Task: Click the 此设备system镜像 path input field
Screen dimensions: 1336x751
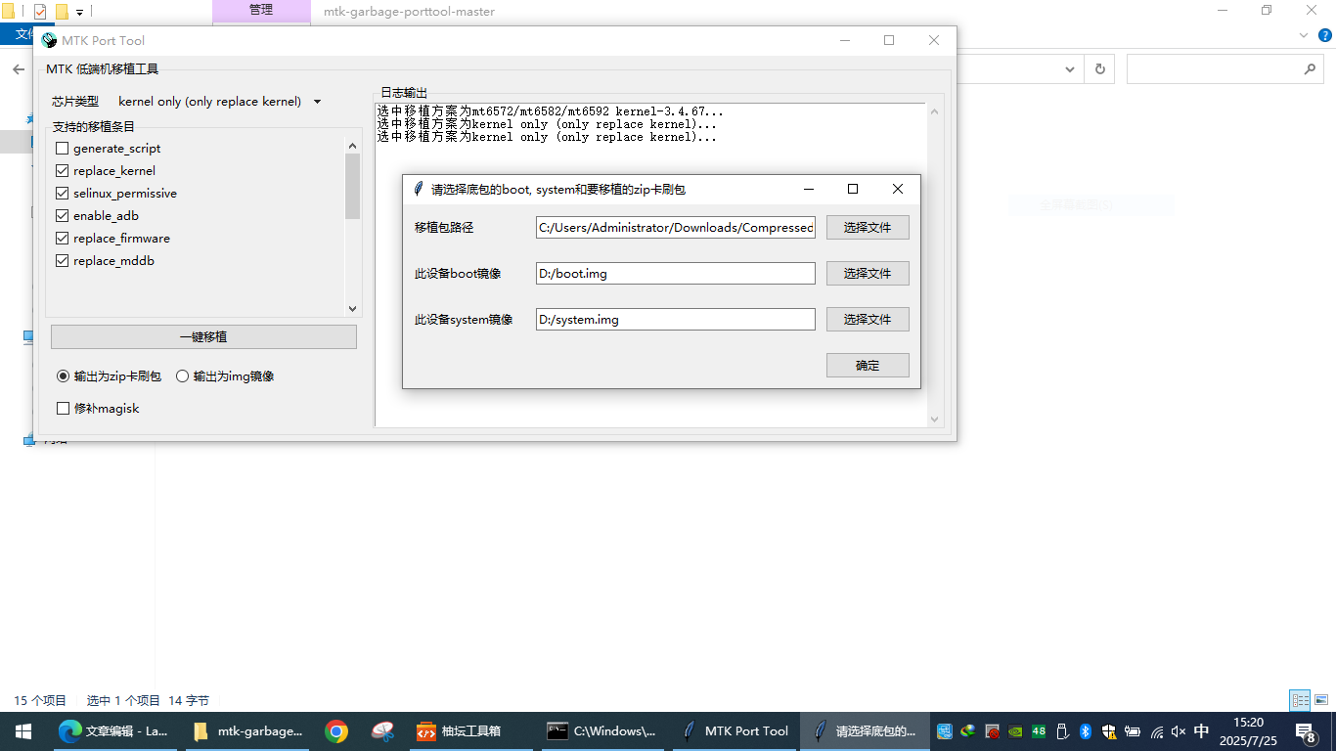Action: 675,320
